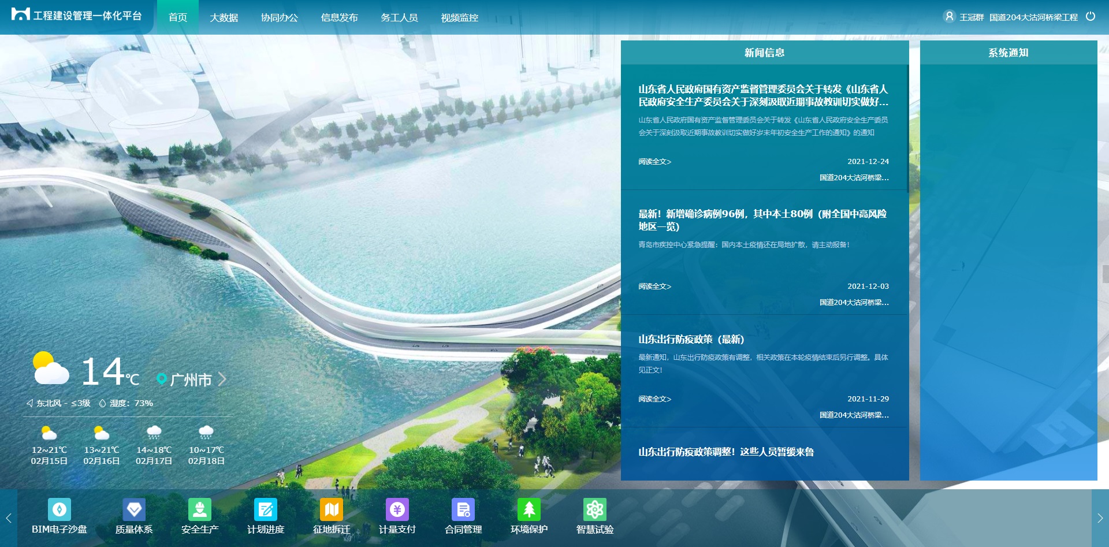
Task: Open 山东出行防疫政策 (最新) news headline
Action: point(691,339)
